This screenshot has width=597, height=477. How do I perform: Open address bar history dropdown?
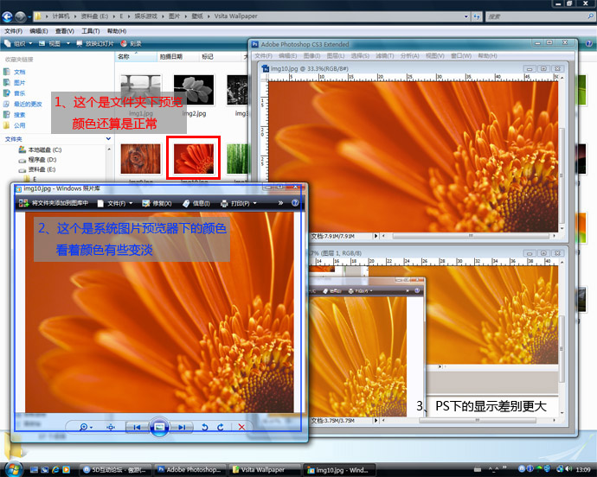click(x=466, y=16)
